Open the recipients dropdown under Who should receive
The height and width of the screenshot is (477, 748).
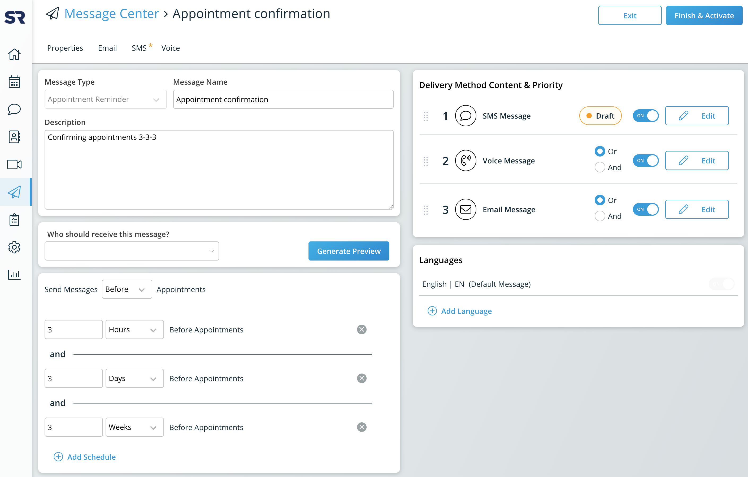click(x=132, y=251)
